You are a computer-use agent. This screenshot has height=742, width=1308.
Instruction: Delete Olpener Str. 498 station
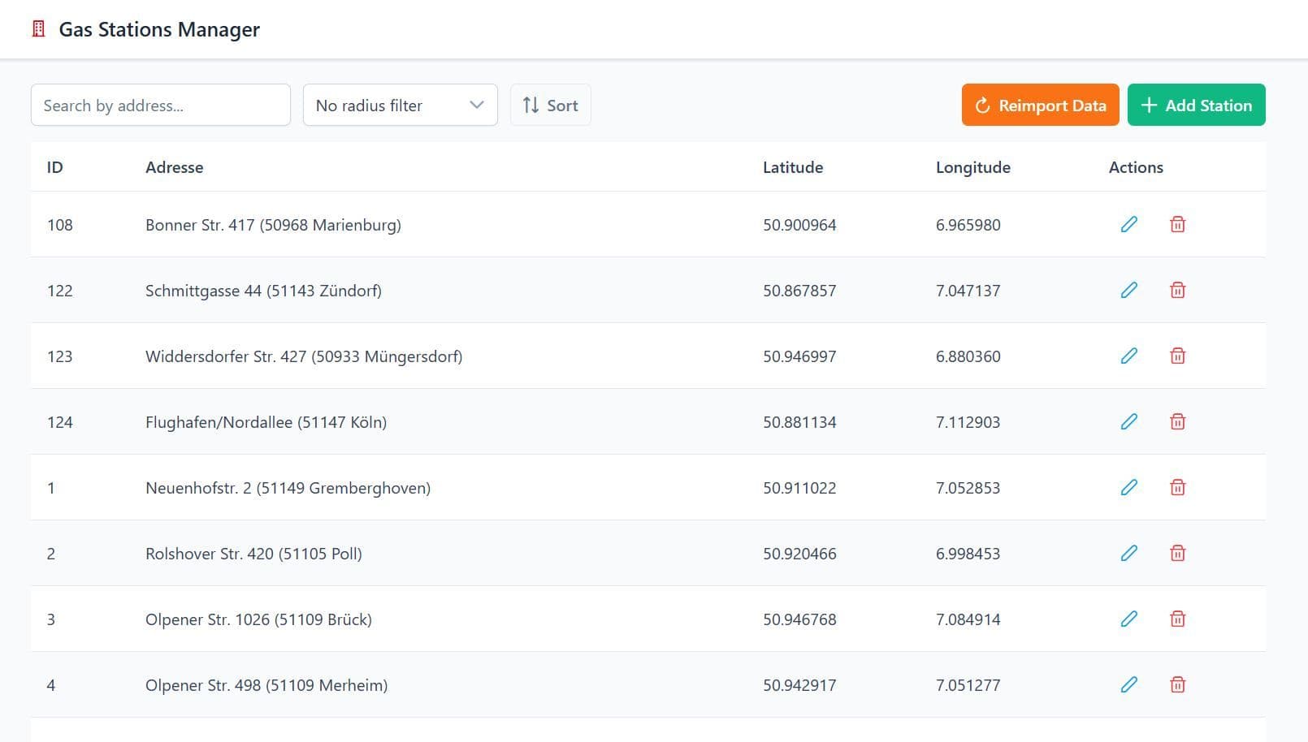pyautogui.click(x=1177, y=684)
